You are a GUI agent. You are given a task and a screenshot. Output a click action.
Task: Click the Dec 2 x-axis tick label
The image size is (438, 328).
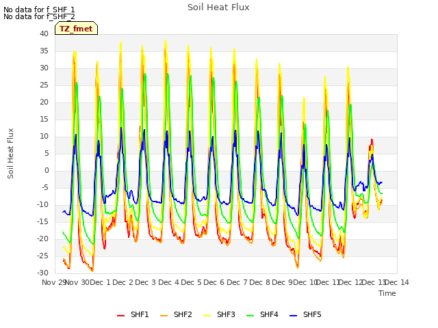coord(123,282)
